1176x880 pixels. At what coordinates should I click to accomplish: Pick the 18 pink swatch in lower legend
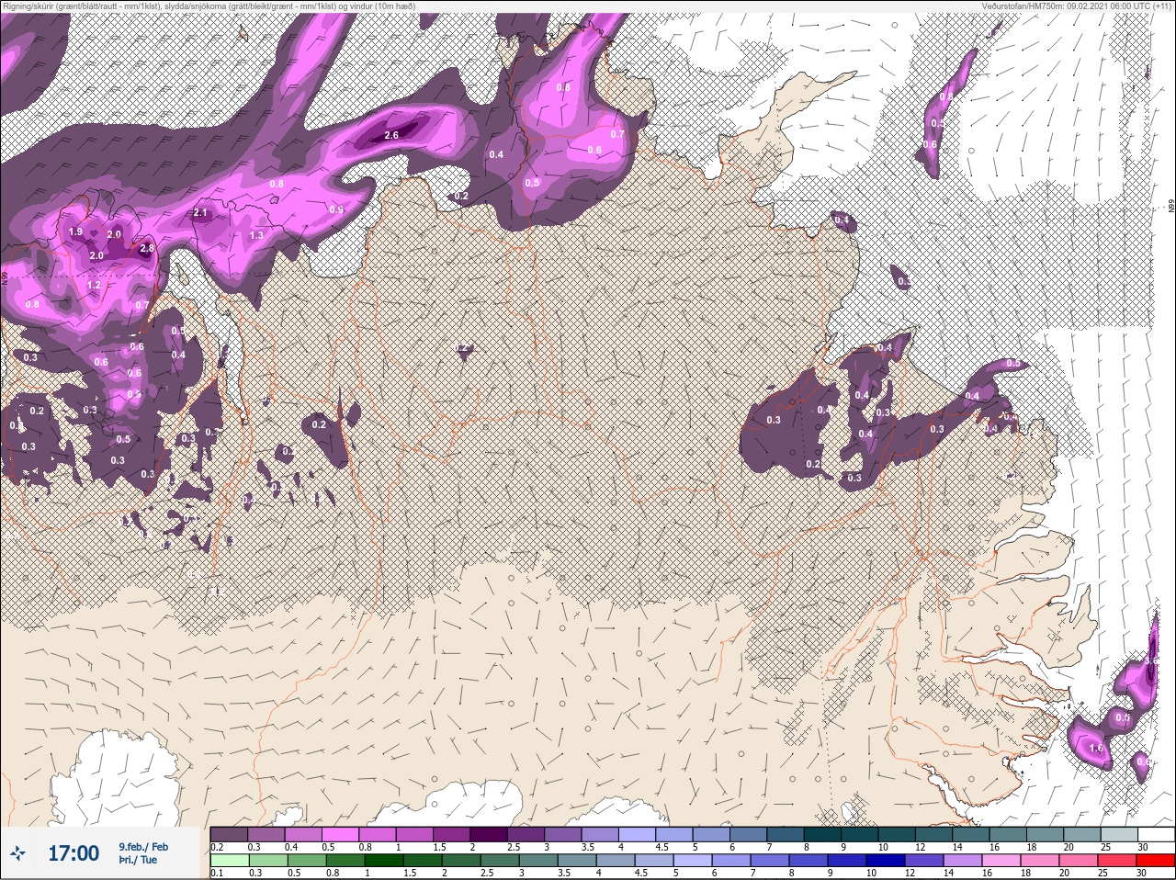coord(1040,861)
